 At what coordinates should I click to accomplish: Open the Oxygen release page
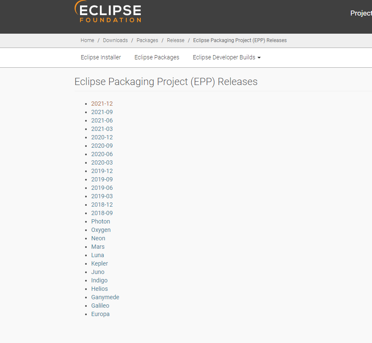[x=101, y=230]
